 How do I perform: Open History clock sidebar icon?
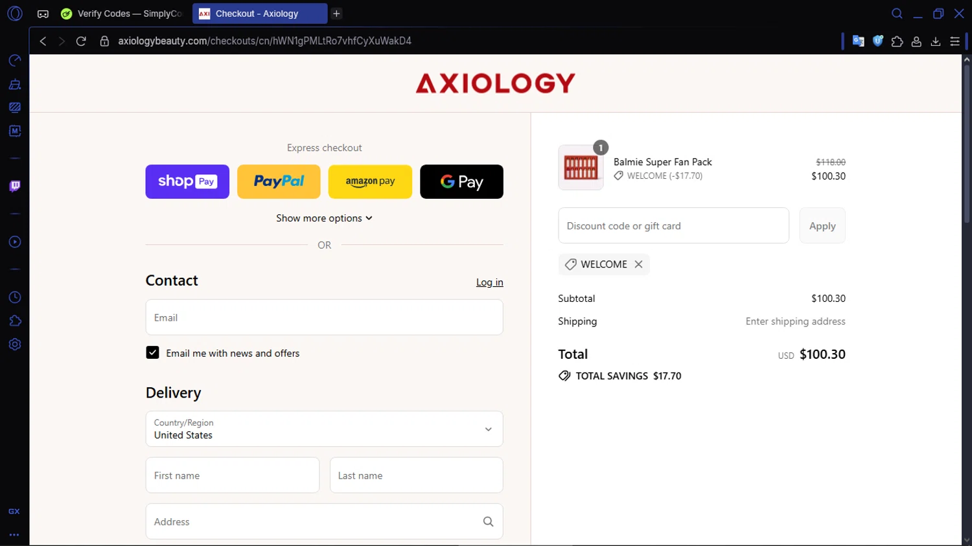pos(14,297)
